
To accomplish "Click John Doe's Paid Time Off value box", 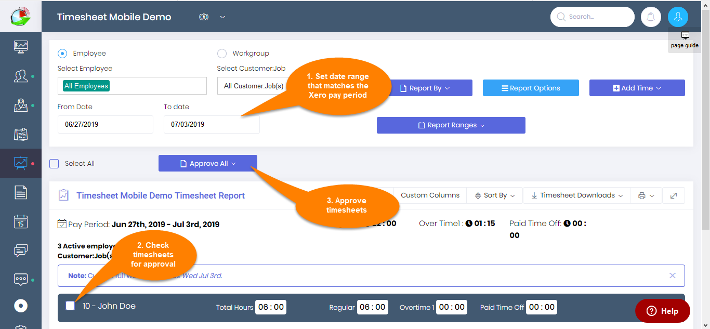I will pos(541,307).
